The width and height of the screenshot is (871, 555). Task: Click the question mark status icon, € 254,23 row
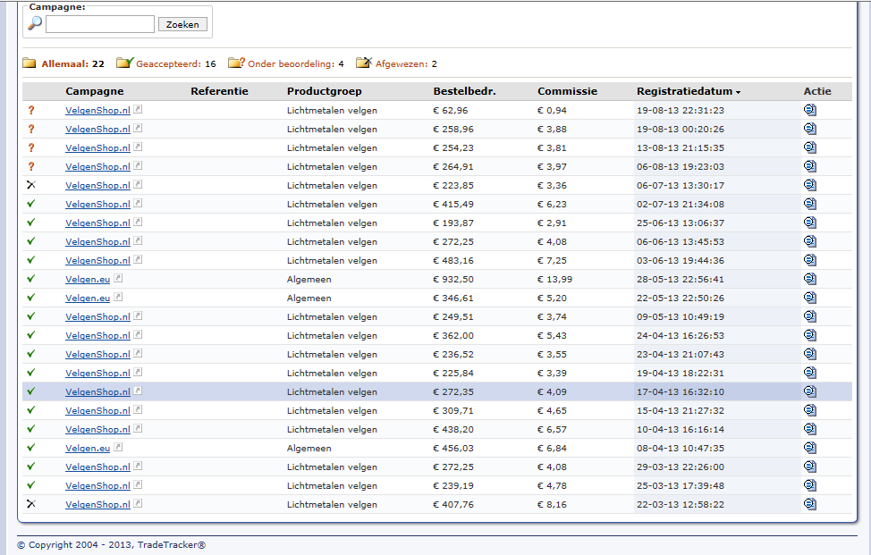(31, 147)
